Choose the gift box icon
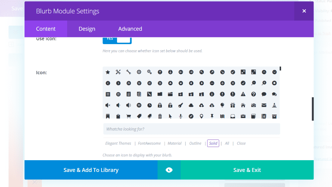Screen dimensions: 332x187 point(233,105)
